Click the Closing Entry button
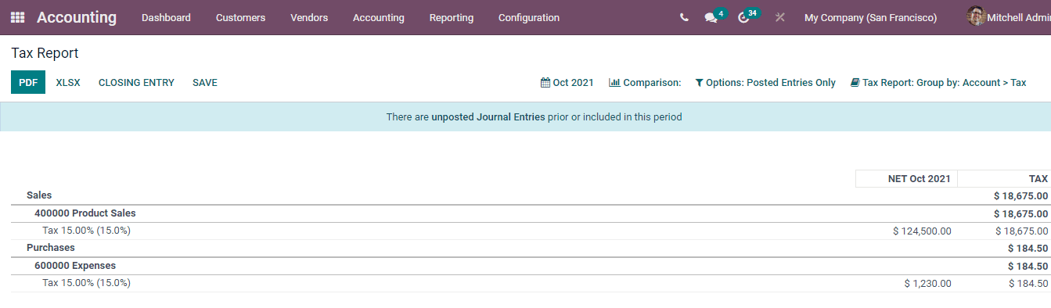 tap(136, 82)
